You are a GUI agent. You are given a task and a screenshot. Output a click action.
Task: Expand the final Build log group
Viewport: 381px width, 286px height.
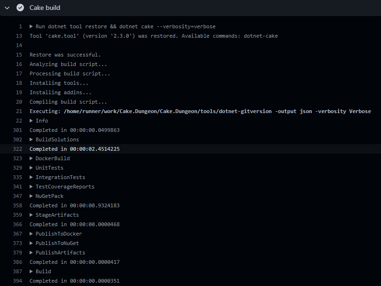[x=32, y=271]
